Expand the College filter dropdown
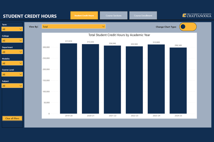214x142 pixels. (12, 41)
